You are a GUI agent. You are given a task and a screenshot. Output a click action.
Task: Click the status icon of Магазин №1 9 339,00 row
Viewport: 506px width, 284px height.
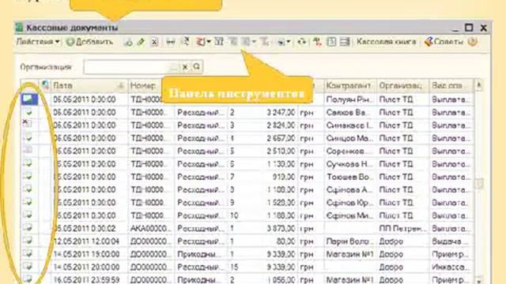click(x=28, y=253)
